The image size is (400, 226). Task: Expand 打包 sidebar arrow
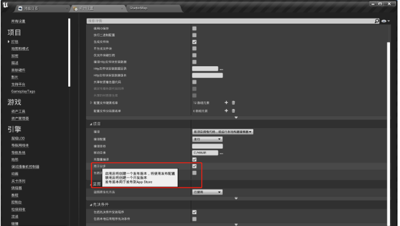9,41
